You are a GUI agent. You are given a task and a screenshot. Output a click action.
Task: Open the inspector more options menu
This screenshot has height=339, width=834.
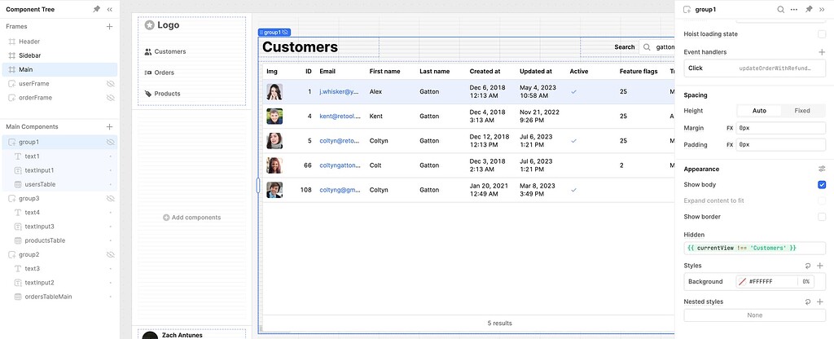(x=794, y=9)
